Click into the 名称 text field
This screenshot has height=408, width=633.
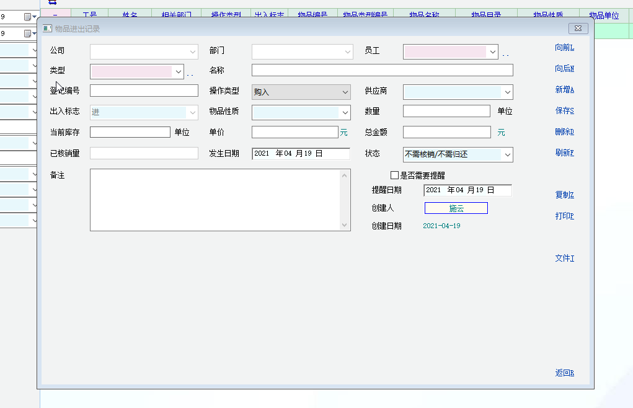click(382, 70)
